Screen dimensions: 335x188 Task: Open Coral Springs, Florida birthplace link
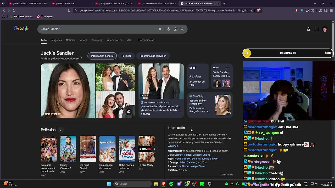click(189, 155)
